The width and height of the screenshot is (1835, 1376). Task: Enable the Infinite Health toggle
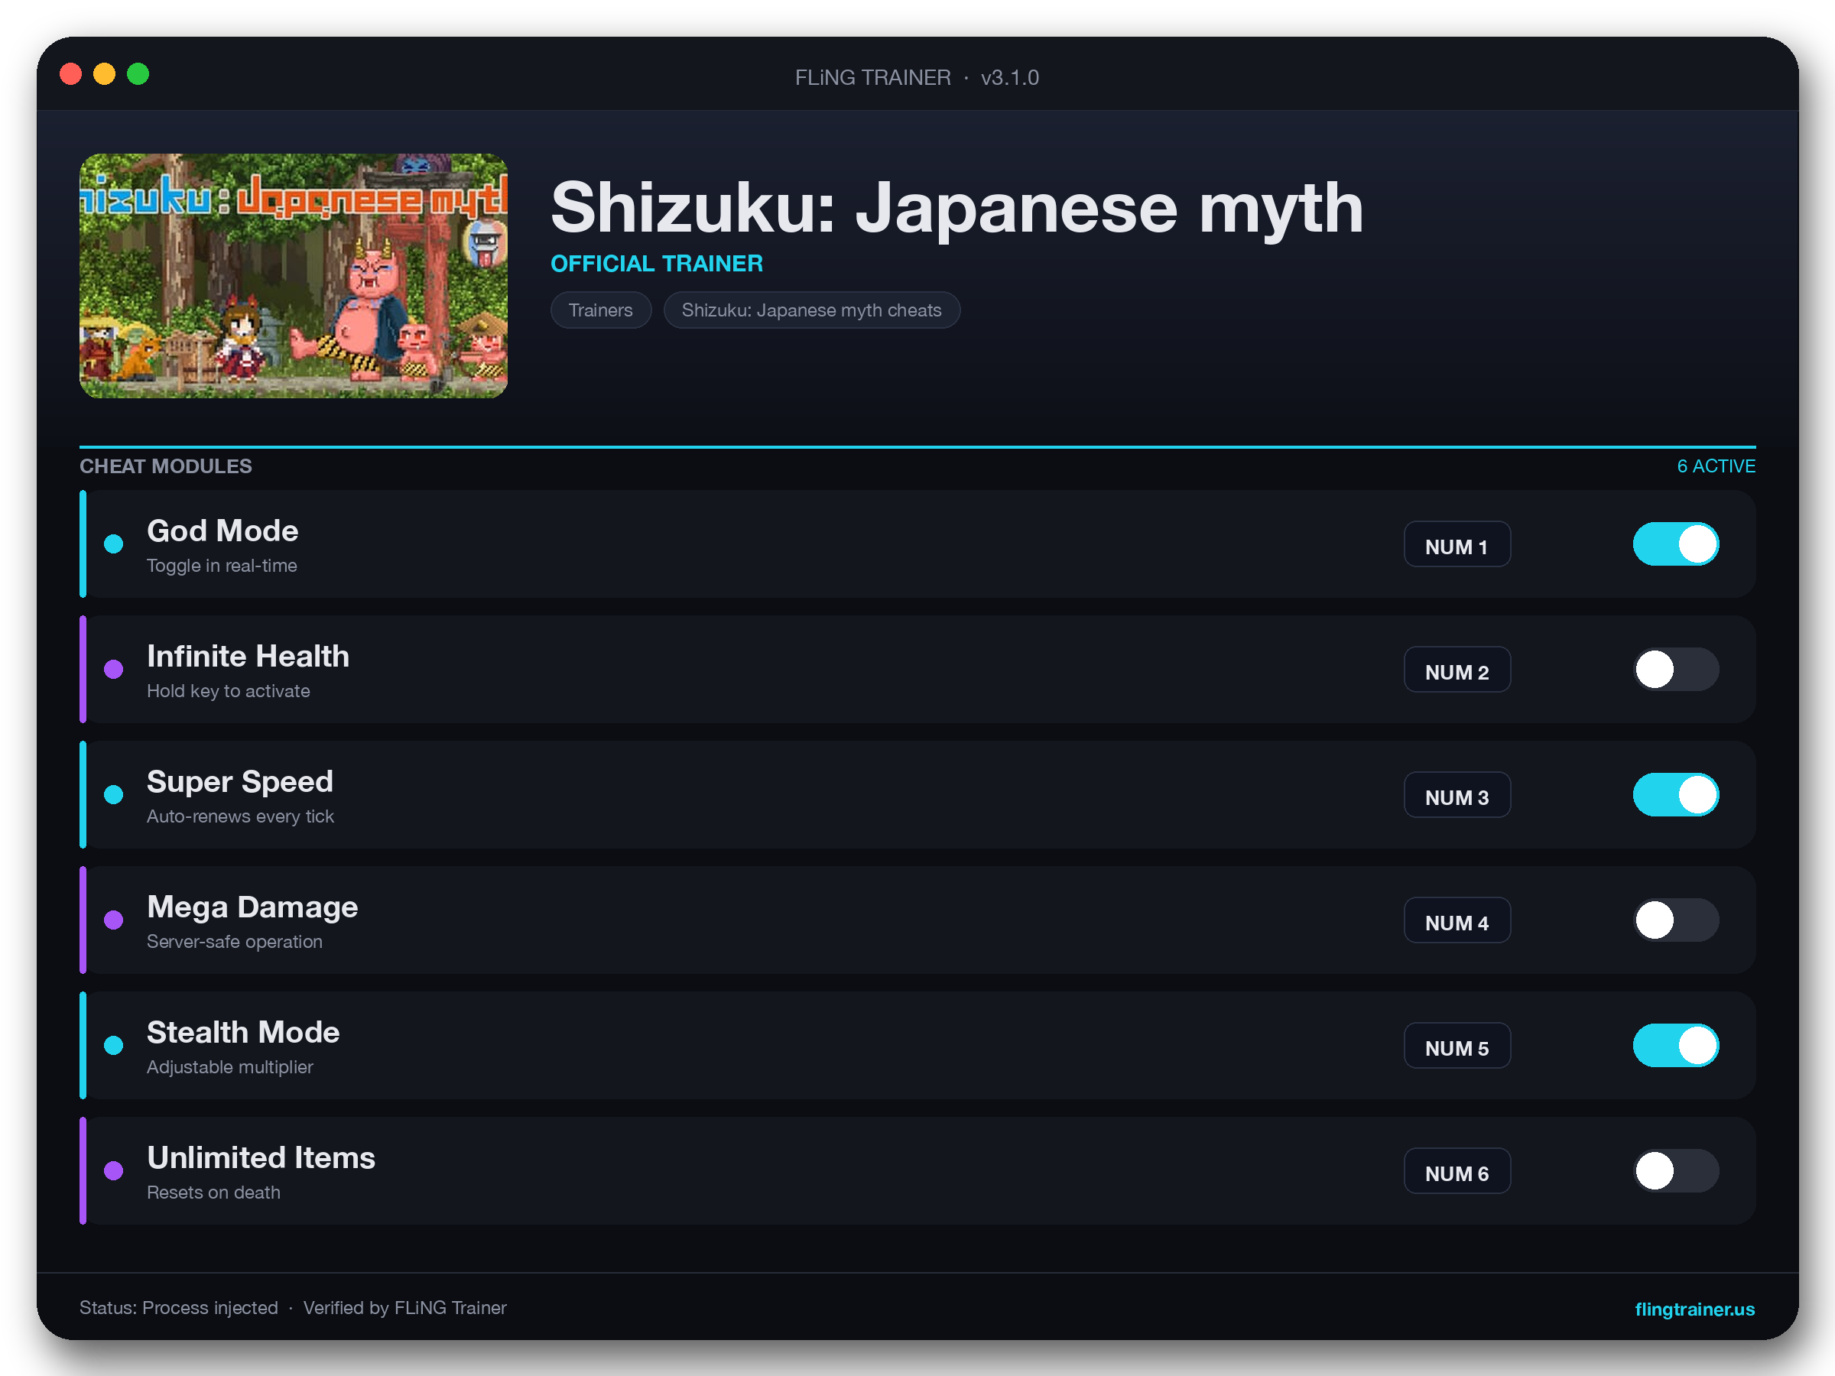(1675, 670)
